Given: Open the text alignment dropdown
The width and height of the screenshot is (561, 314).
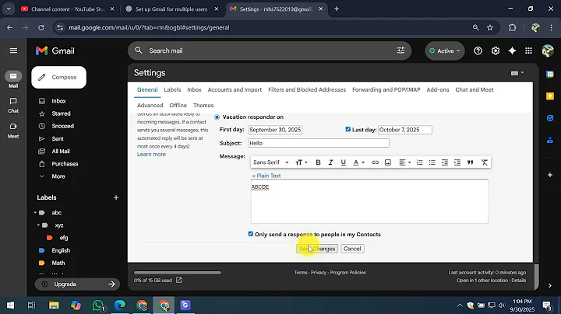Looking at the screenshot, I should click(404, 162).
